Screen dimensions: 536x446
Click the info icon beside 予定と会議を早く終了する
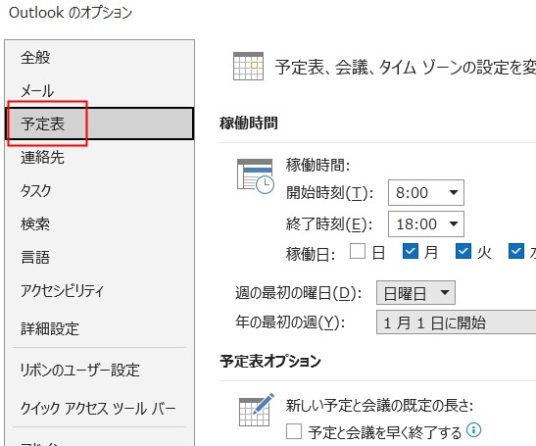(474, 430)
